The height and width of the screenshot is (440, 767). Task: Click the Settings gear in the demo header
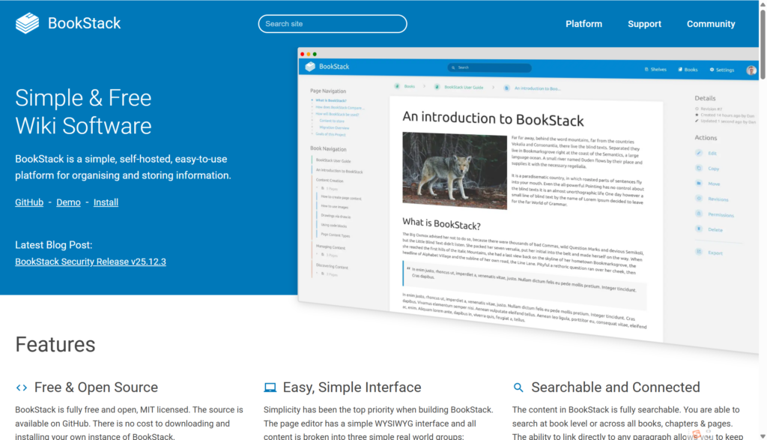tap(712, 70)
